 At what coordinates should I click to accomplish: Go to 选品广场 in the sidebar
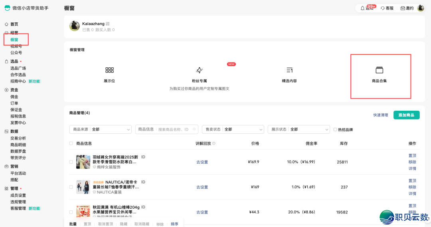tap(18, 68)
